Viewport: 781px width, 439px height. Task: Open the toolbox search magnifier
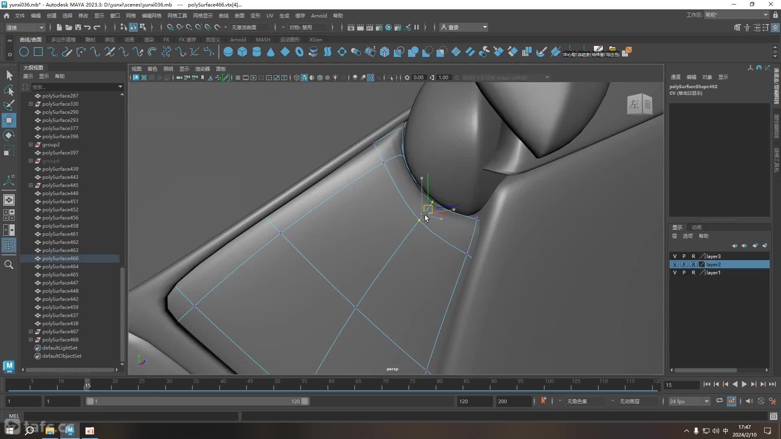tap(9, 265)
